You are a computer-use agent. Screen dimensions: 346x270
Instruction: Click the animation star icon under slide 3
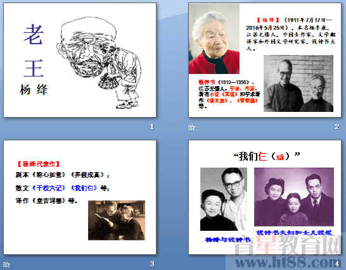tap(6, 264)
